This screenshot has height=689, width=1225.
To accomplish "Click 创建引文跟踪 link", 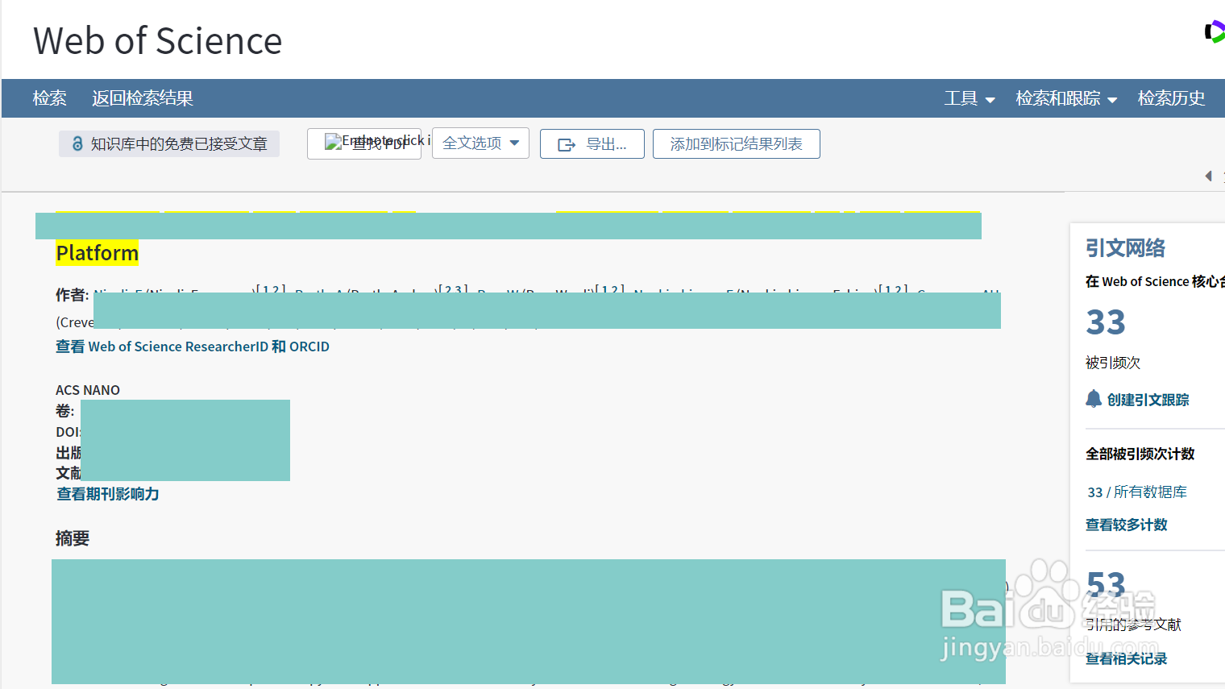I will tap(1148, 400).
